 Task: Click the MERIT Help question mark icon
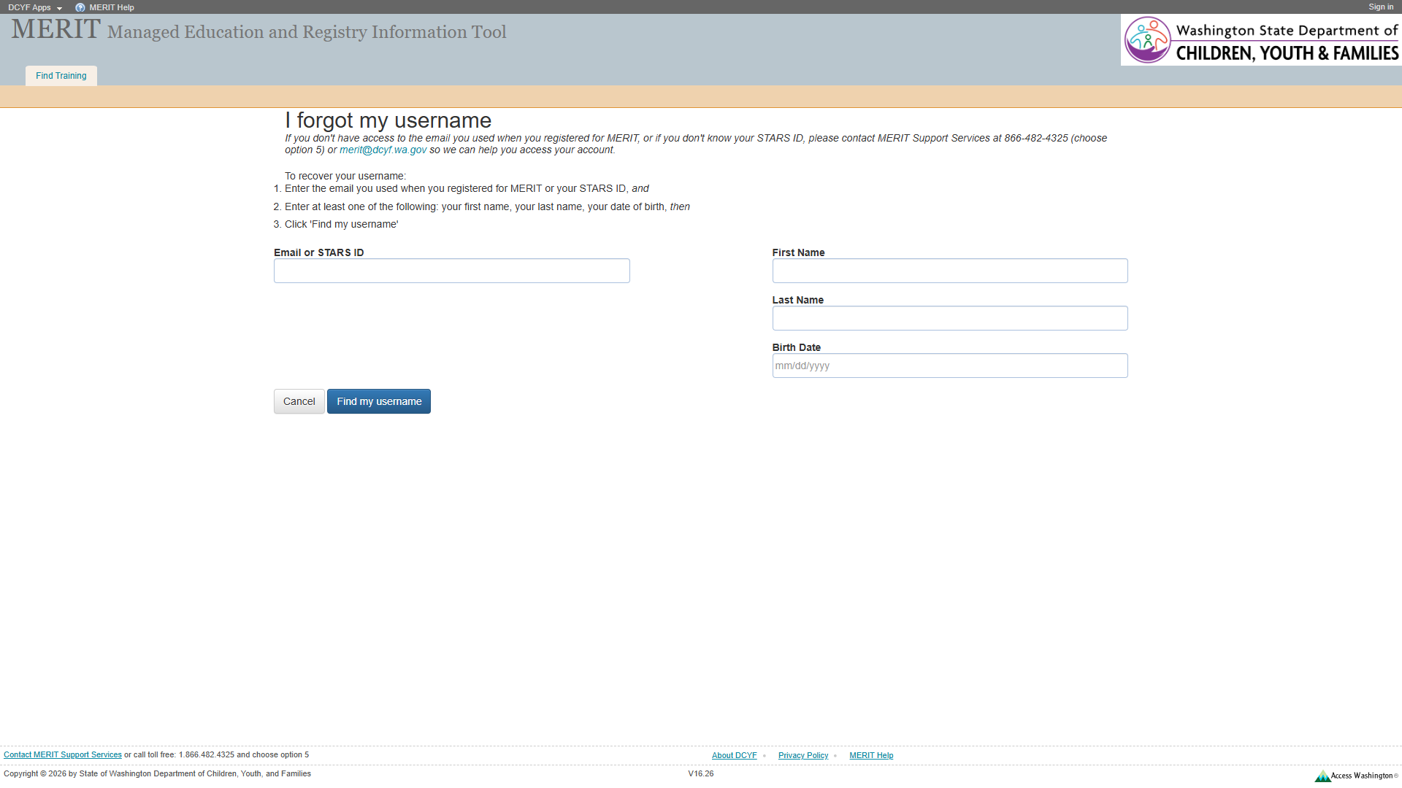80,7
